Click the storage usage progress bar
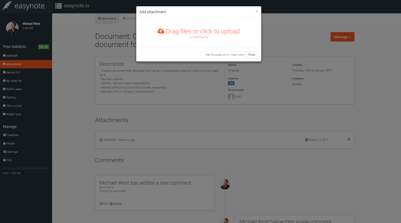Screen dimensions: 401x223 25,169
